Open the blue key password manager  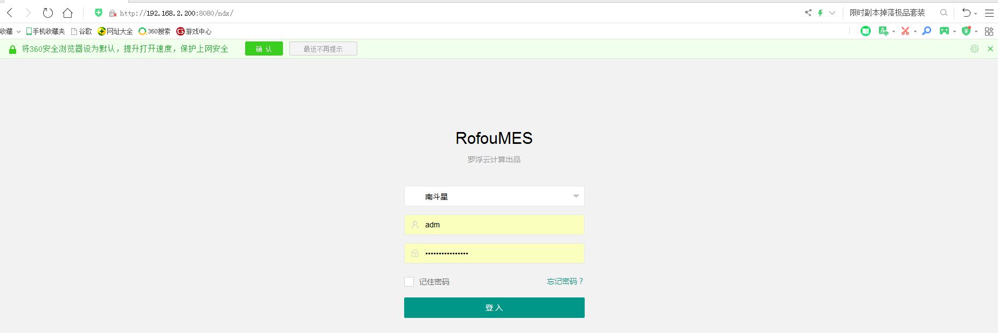pos(926,31)
